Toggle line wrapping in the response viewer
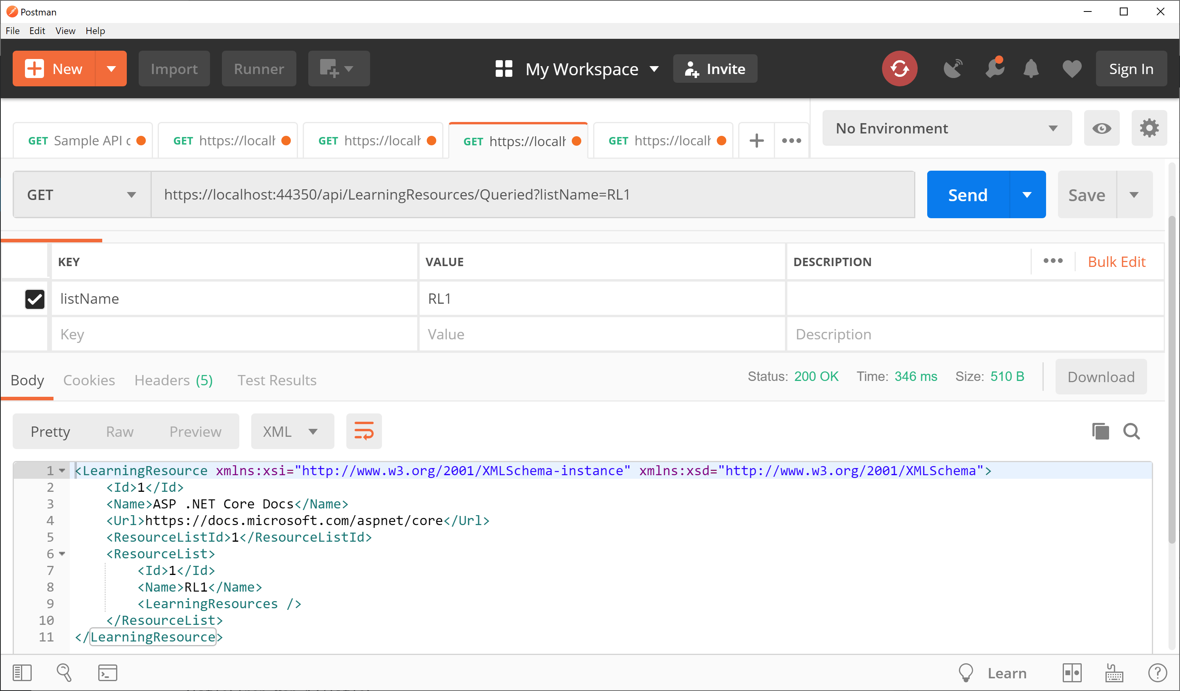 click(x=364, y=431)
